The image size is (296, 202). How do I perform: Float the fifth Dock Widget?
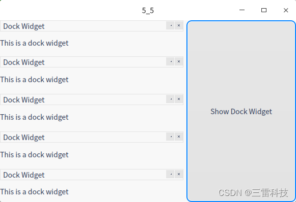170,174
